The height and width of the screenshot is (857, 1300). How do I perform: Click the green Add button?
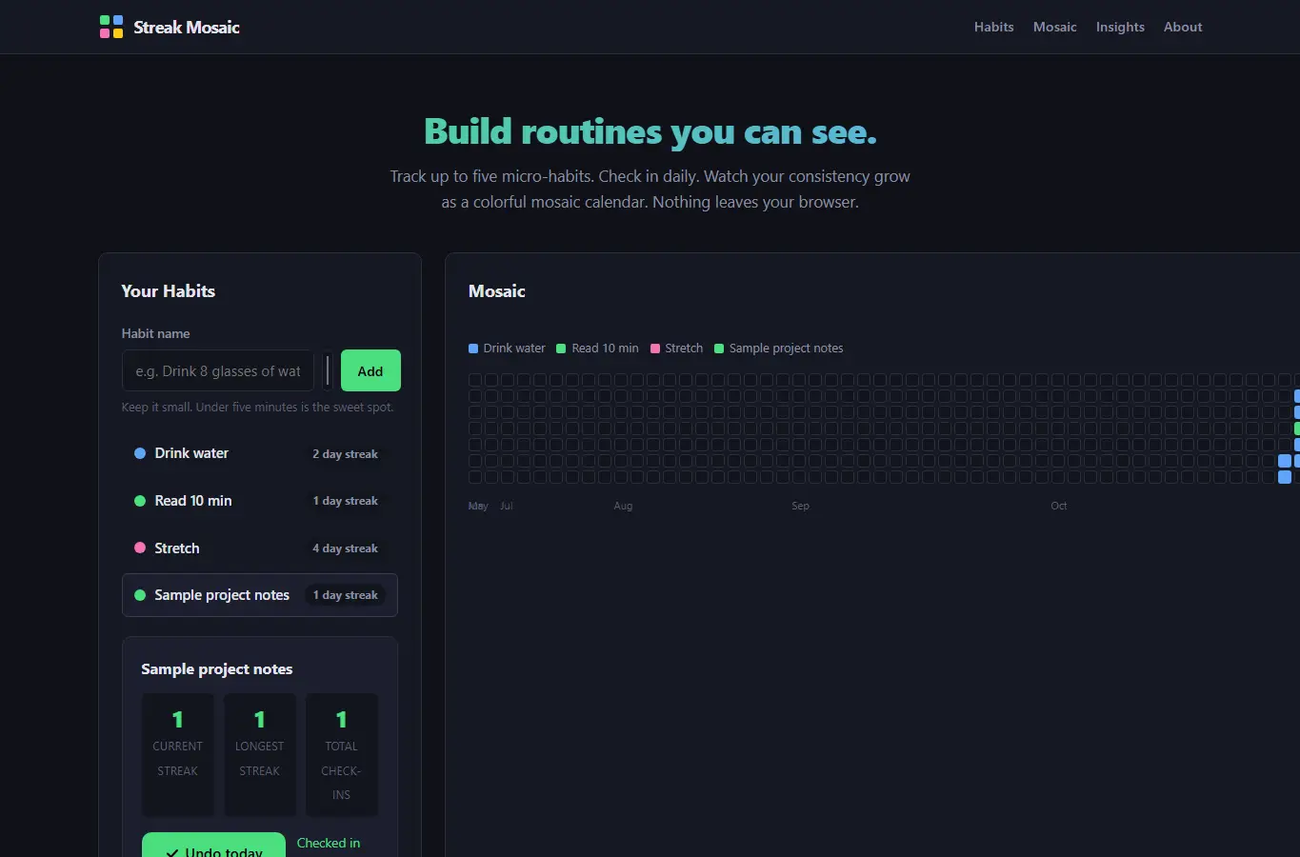tap(370, 370)
